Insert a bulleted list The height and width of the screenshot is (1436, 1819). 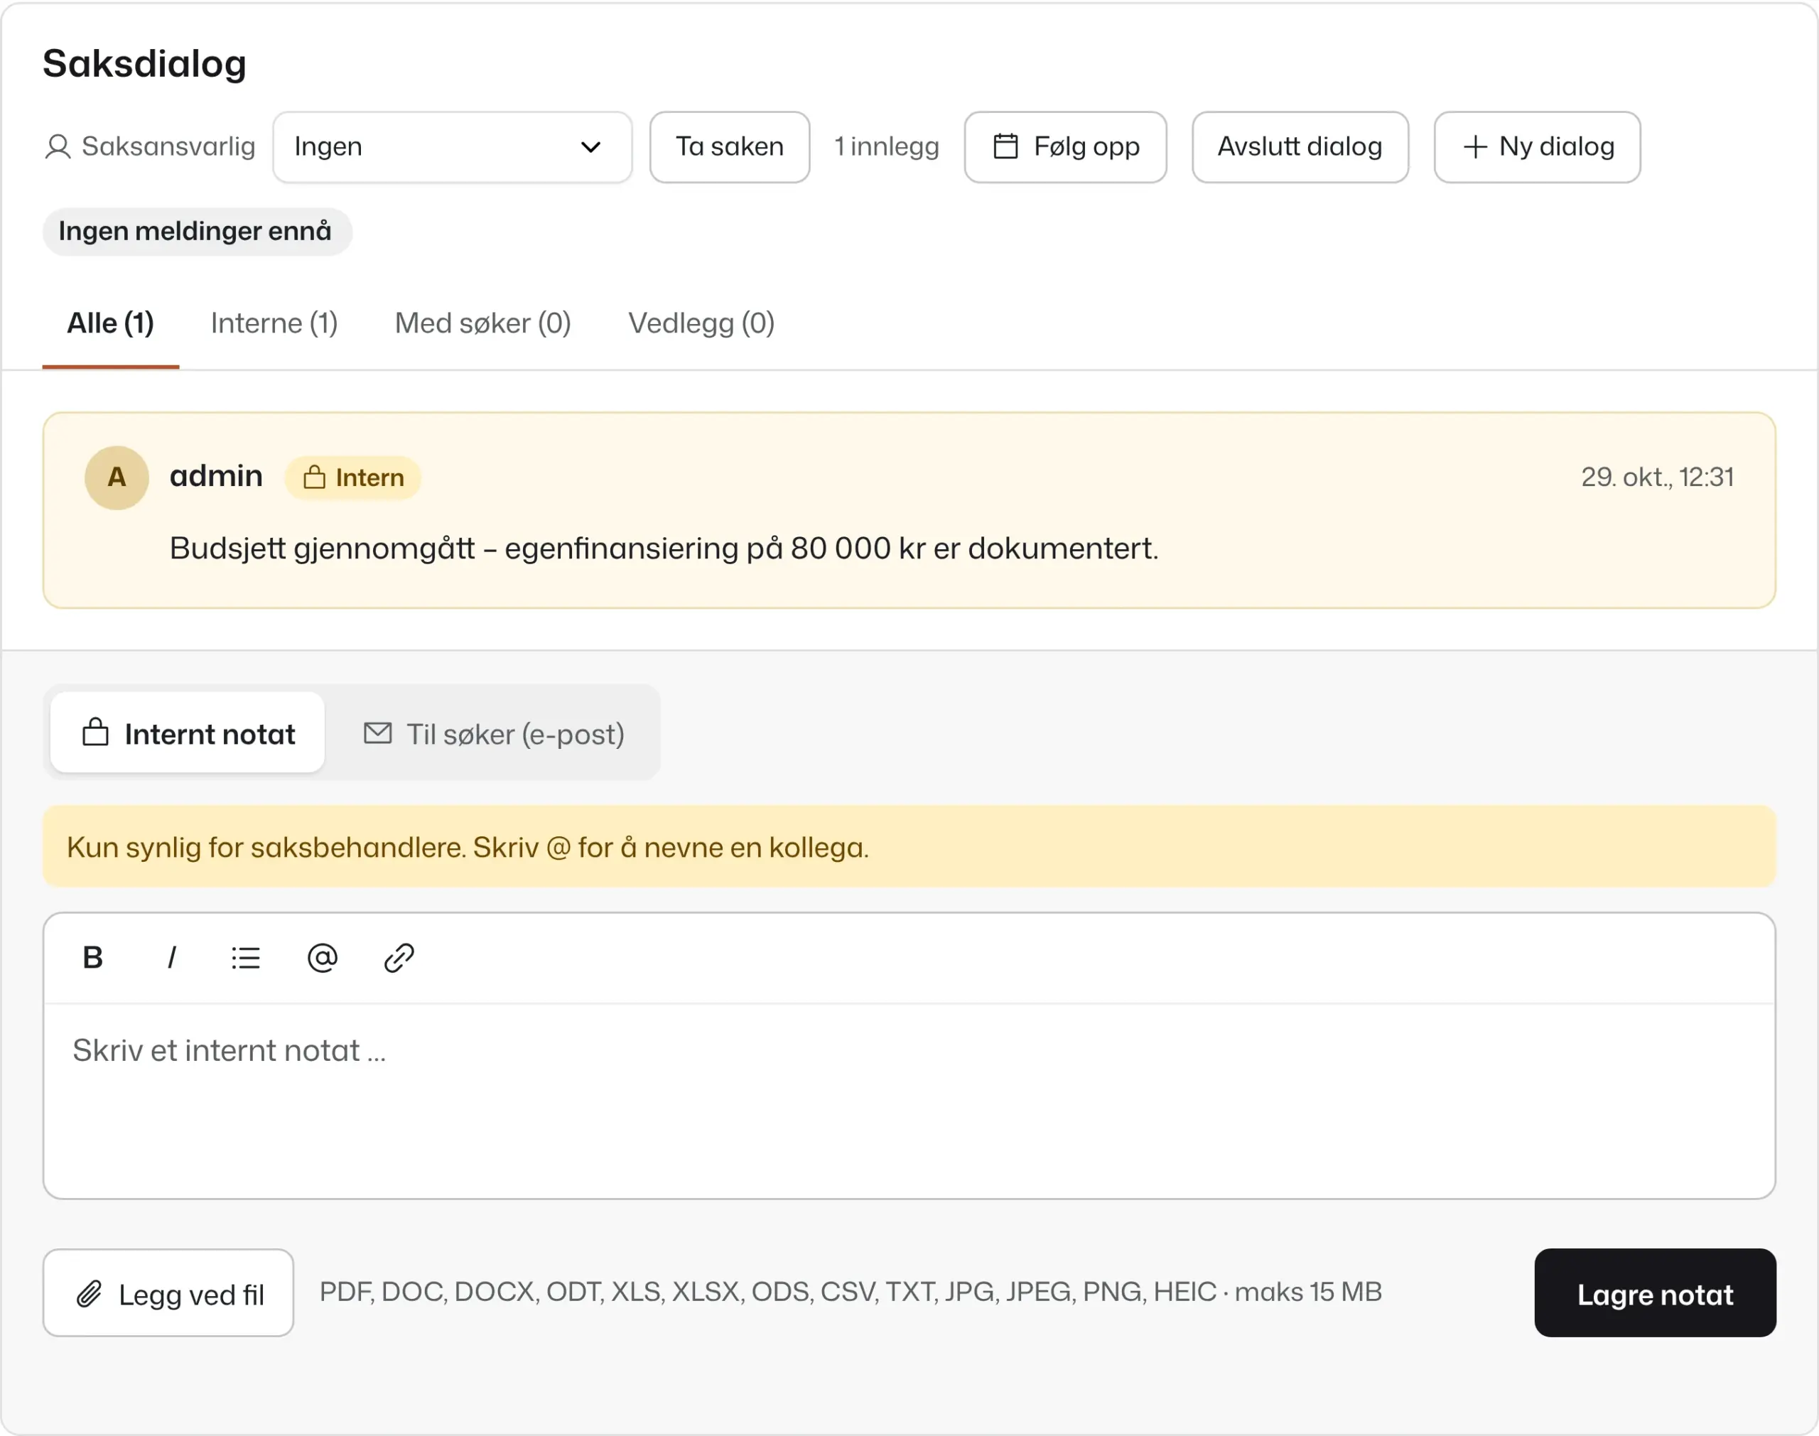[x=245, y=958]
